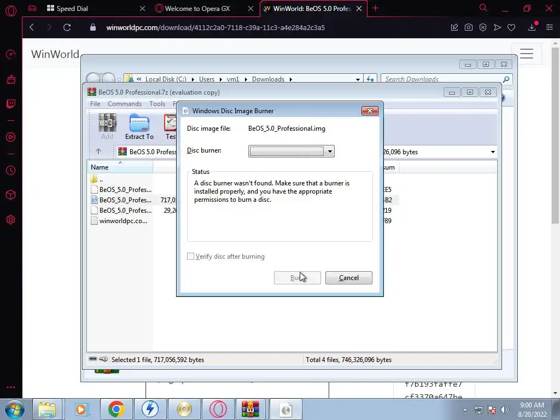Open the Player sidebar icon
This screenshot has width=560, height=420.
[x=11, y=137]
